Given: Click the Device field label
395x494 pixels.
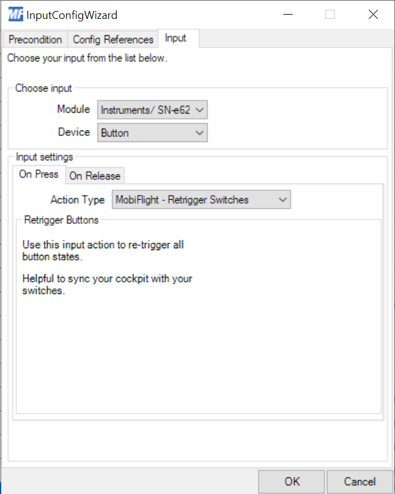Looking at the screenshot, I should point(74,132).
